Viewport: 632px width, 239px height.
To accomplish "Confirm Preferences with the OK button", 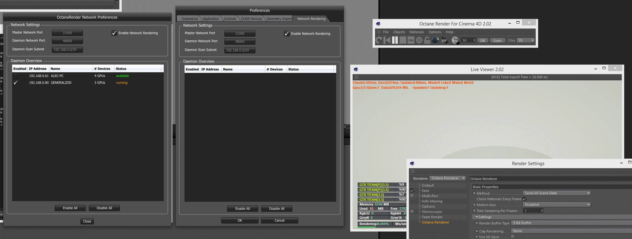I will coord(240,220).
